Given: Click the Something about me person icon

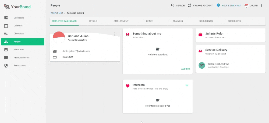Looking at the screenshot, I should point(128,34).
